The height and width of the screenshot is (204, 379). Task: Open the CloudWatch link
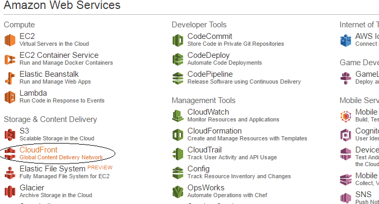pos(208,112)
